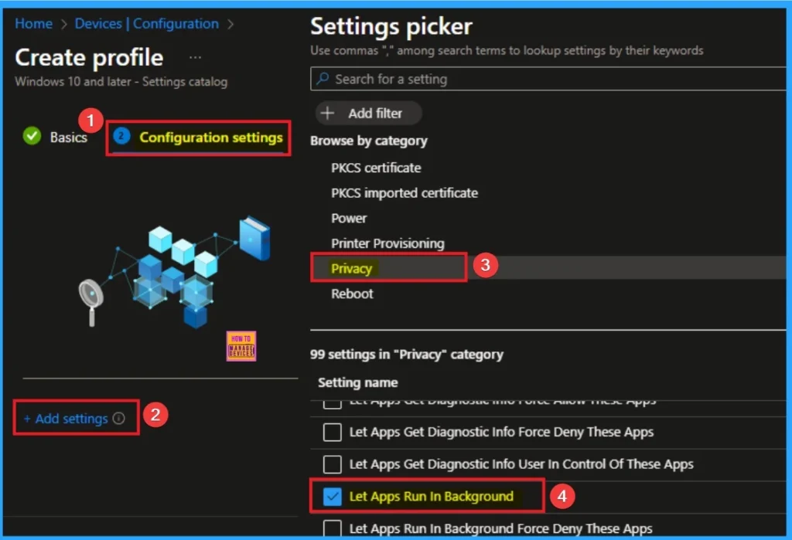Click the green Basics checkmark icon
The width and height of the screenshot is (792, 540).
32,137
